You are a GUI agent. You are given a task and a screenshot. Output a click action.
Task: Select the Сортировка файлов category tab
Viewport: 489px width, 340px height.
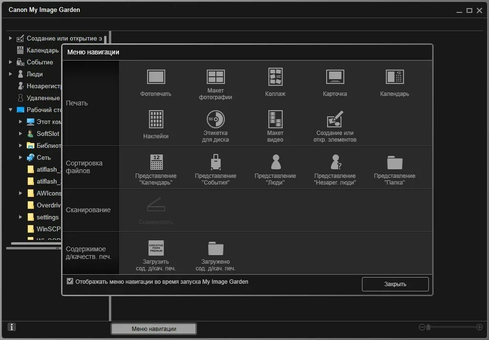tap(90, 167)
